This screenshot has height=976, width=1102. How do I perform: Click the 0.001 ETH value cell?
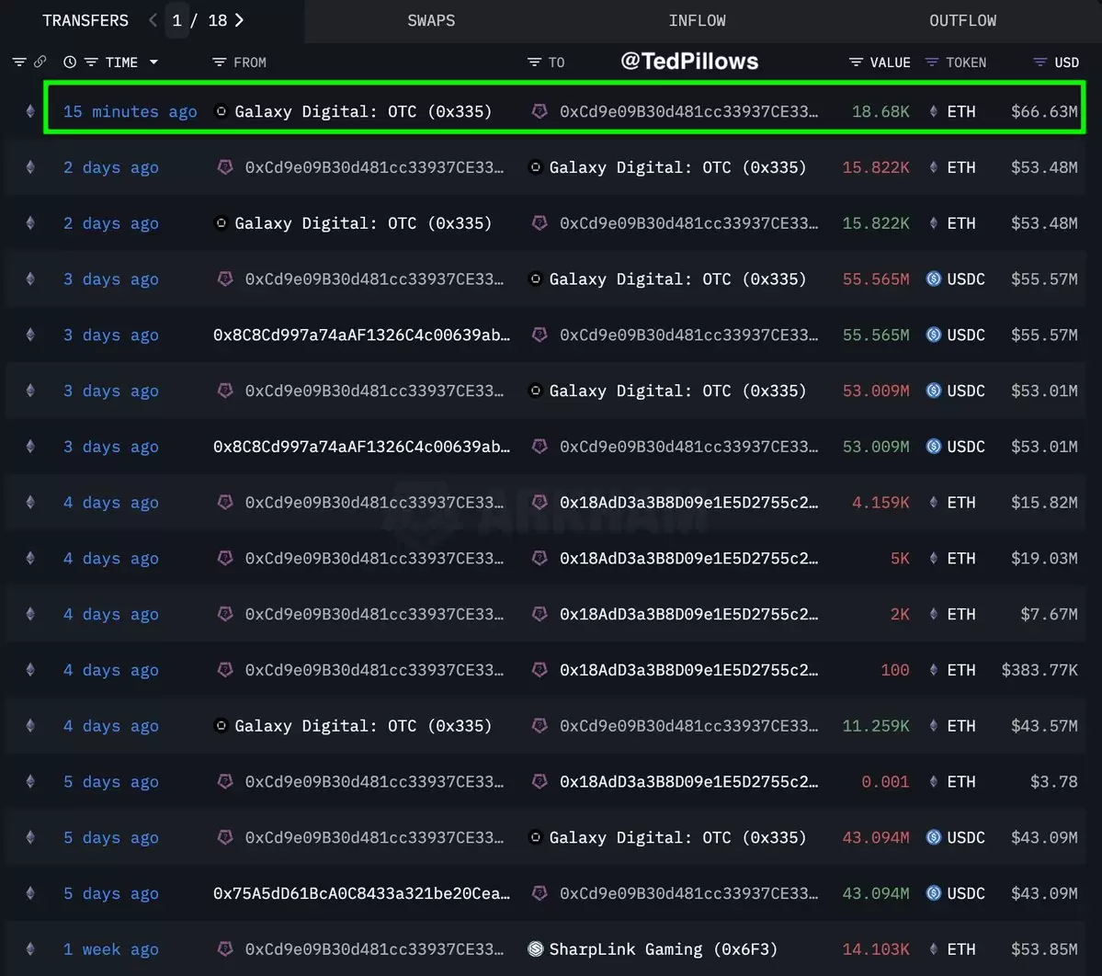coord(885,782)
